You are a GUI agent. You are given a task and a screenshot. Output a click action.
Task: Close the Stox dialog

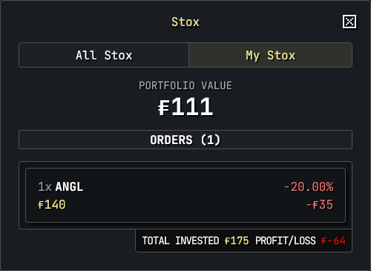click(x=349, y=22)
